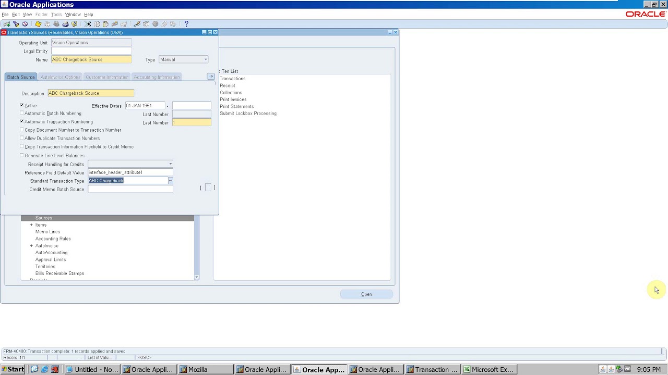Select Print Statements in Top Ten List

click(236, 106)
